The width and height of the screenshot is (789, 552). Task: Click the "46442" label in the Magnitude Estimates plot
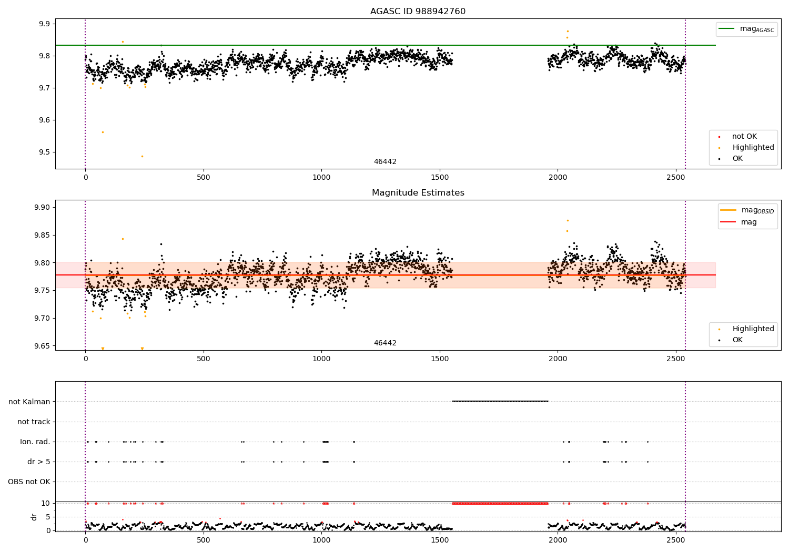(385, 343)
